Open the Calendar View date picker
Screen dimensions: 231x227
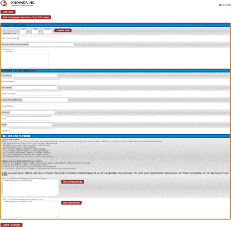click(63, 31)
